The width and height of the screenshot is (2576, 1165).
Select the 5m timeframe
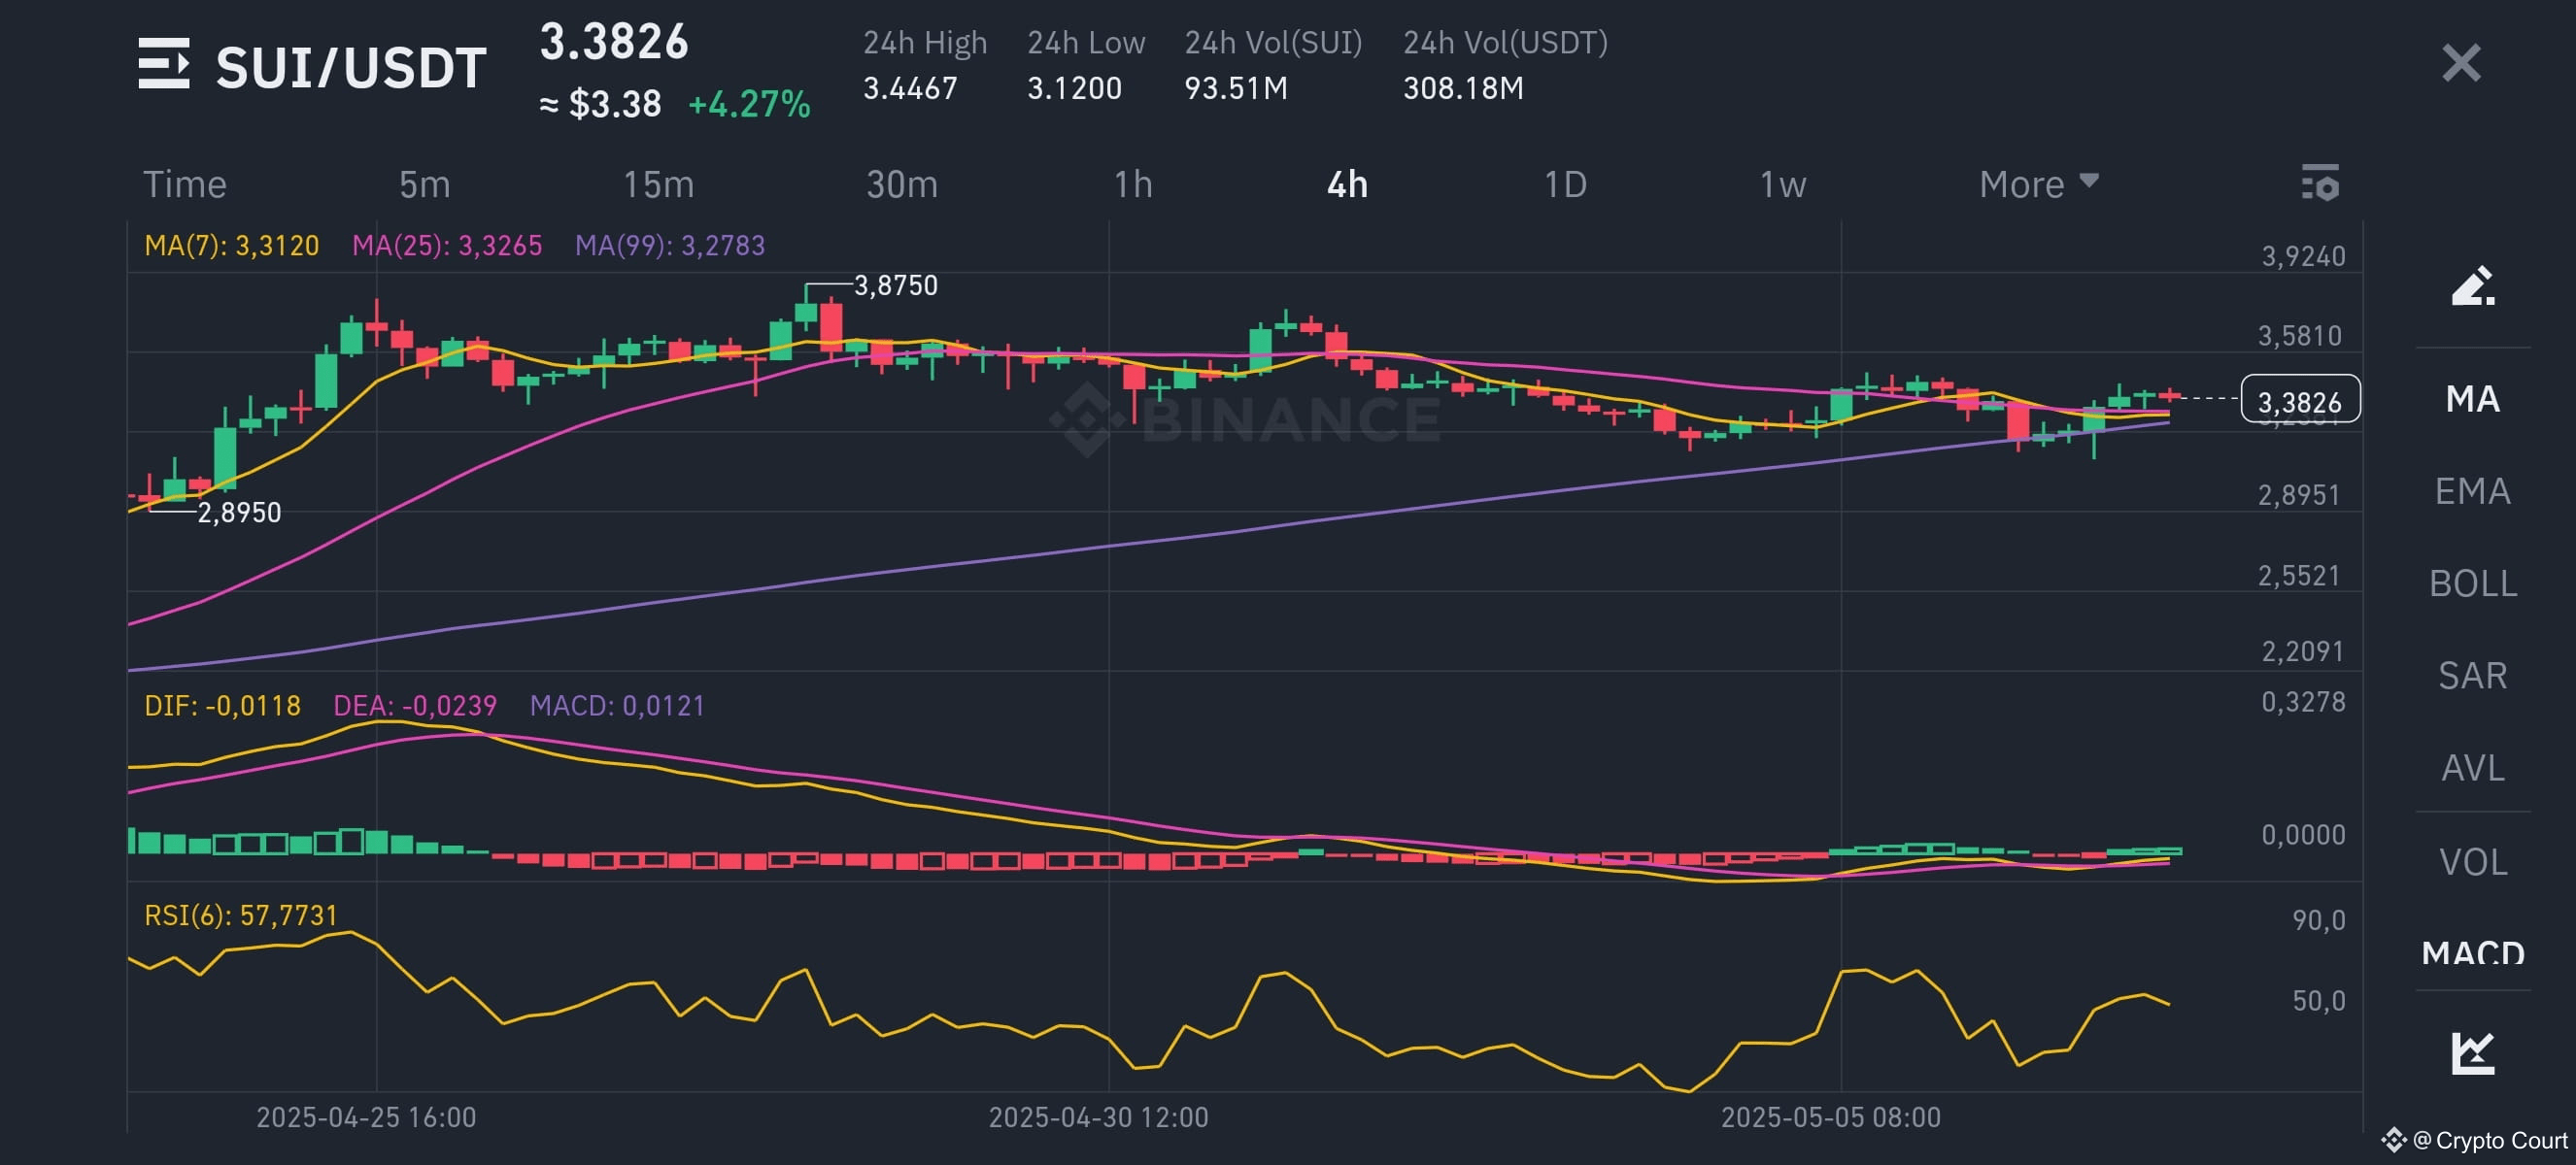(425, 183)
